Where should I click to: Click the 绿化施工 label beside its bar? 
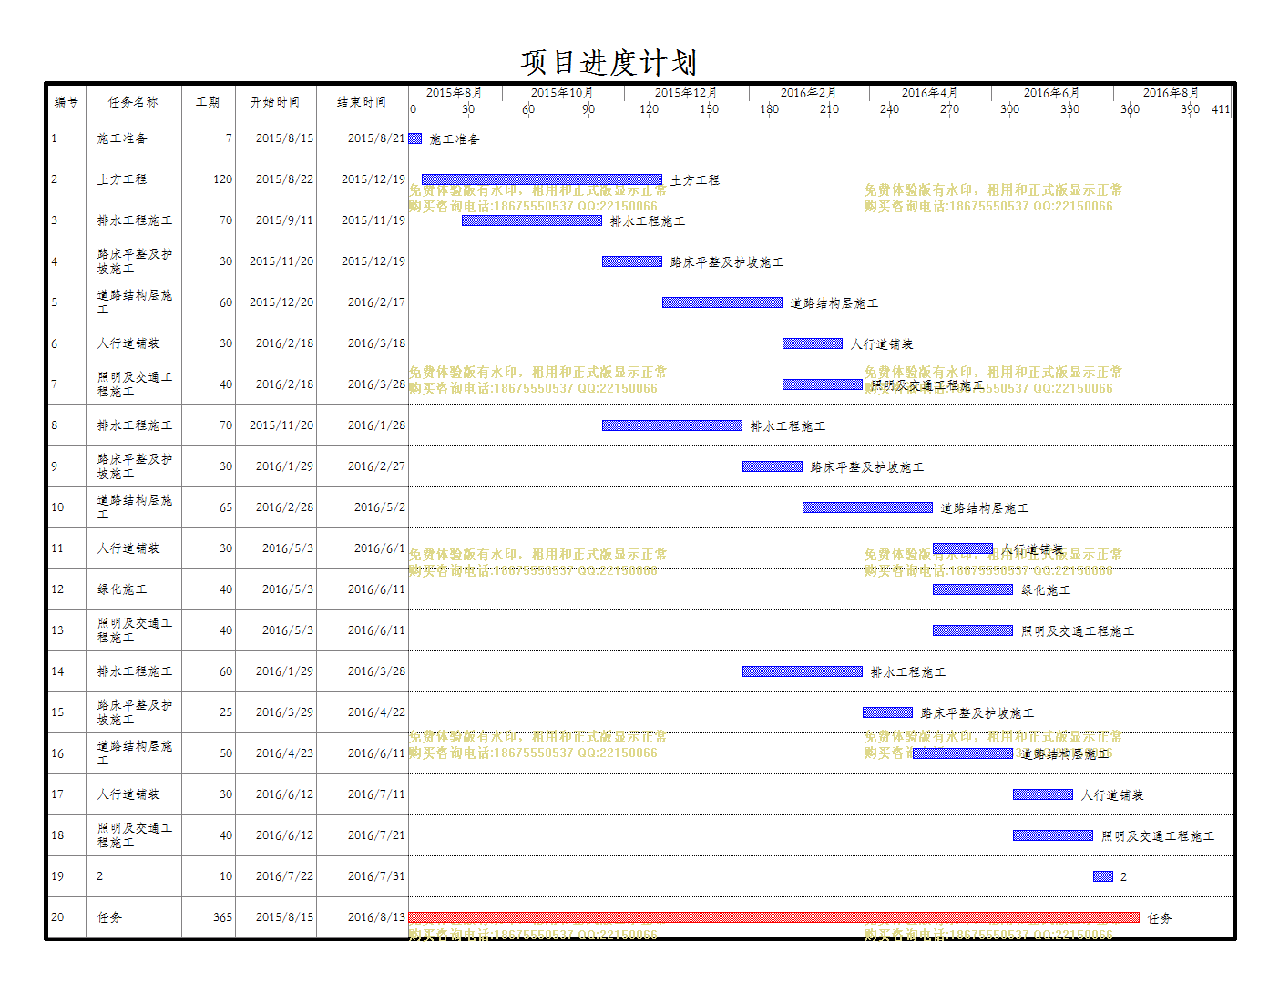pos(1046,590)
